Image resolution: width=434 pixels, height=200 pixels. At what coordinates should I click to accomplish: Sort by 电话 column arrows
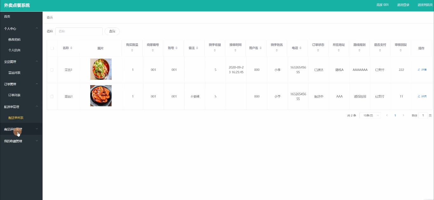click(300, 48)
